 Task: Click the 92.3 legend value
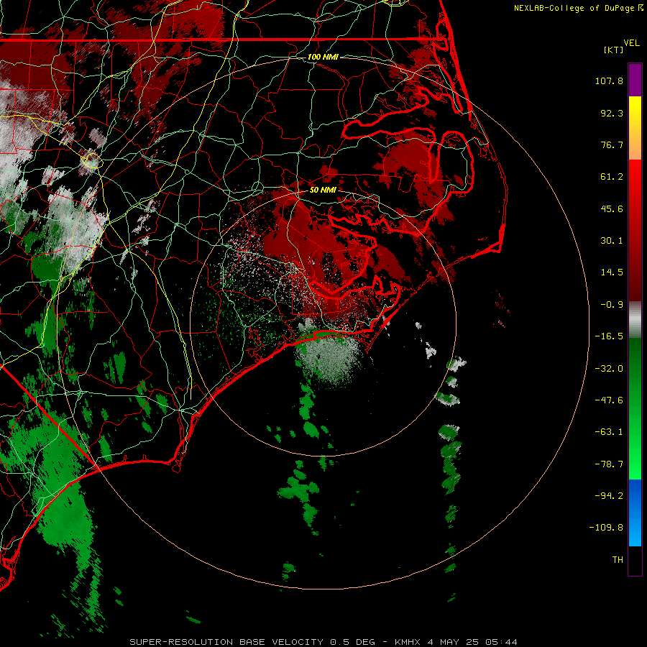click(x=612, y=113)
